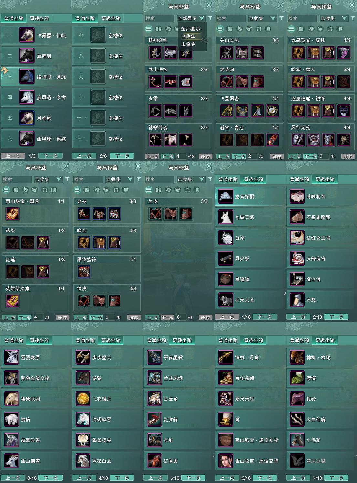The image size is (357, 483).
Task: Open 普通坐骑 tab above 雪覆寒原
Action: pos(14,340)
